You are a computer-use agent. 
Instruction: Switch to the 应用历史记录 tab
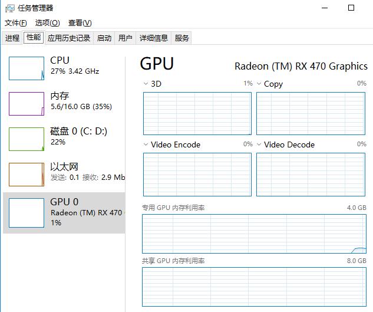click(x=69, y=38)
